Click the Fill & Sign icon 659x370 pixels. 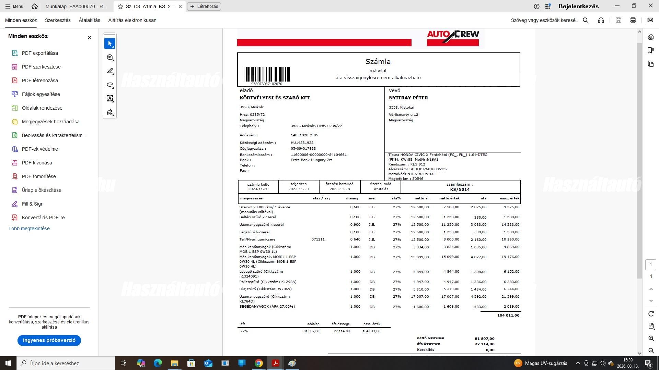pyautogui.click(x=15, y=204)
